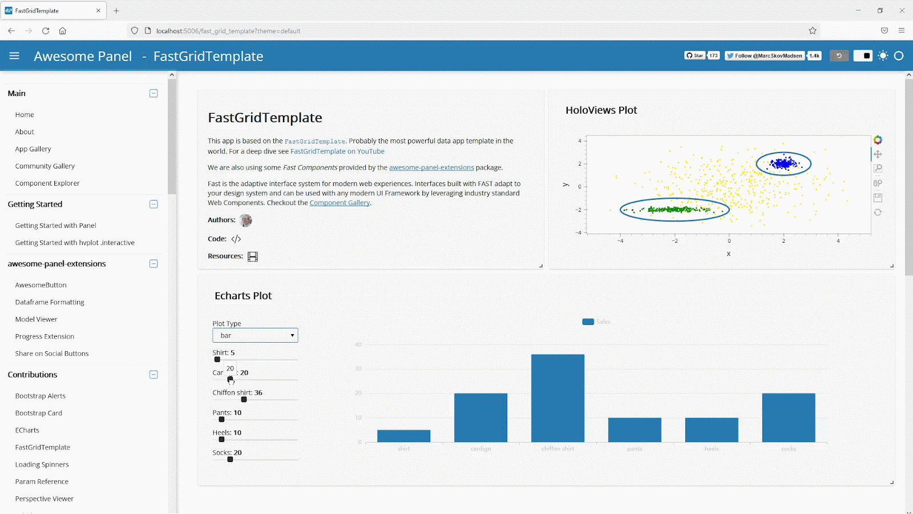Open the hamburger sidebar menu
This screenshot has width=913, height=514.
point(14,56)
